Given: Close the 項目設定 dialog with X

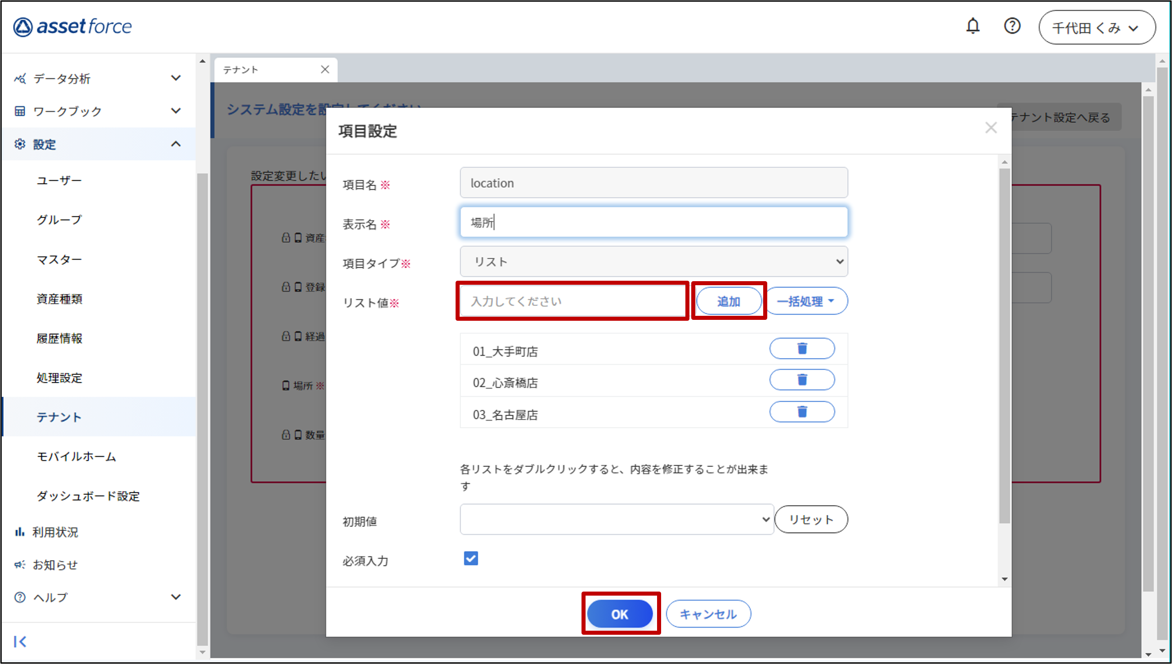Looking at the screenshot, I should 991,128.
